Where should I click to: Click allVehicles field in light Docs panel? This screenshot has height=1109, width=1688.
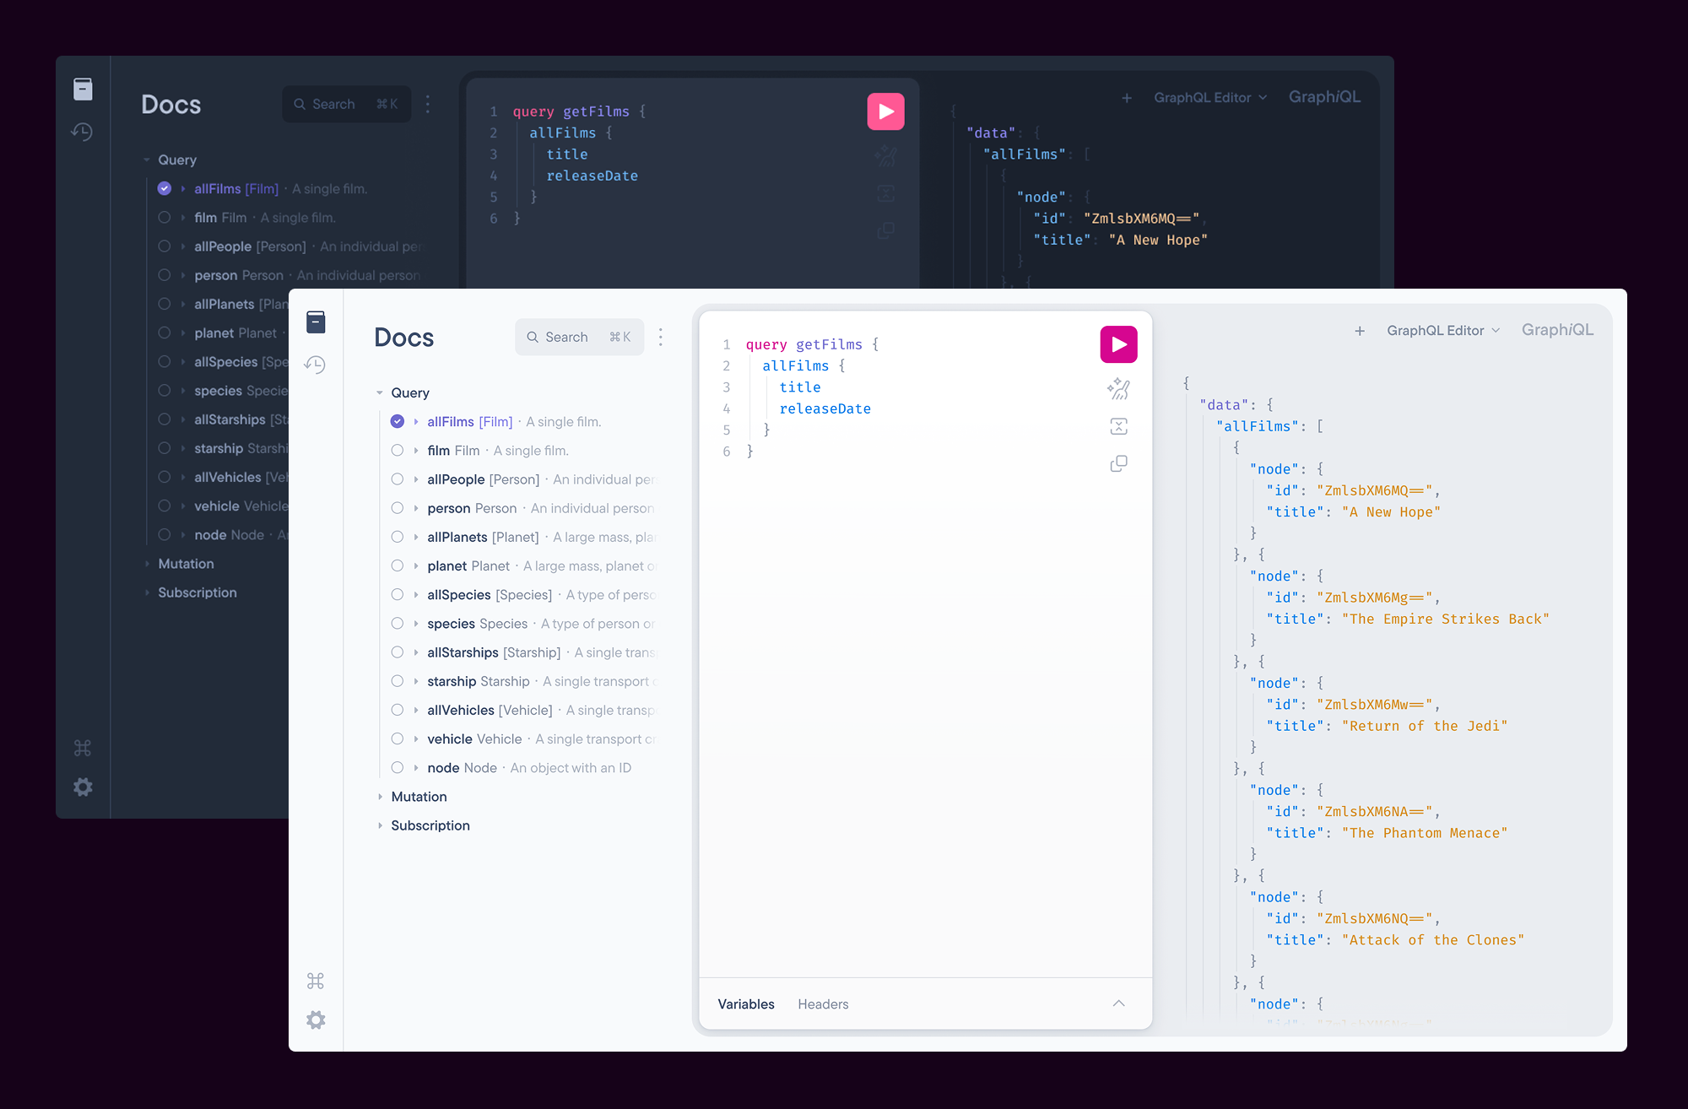coord(461,710)
